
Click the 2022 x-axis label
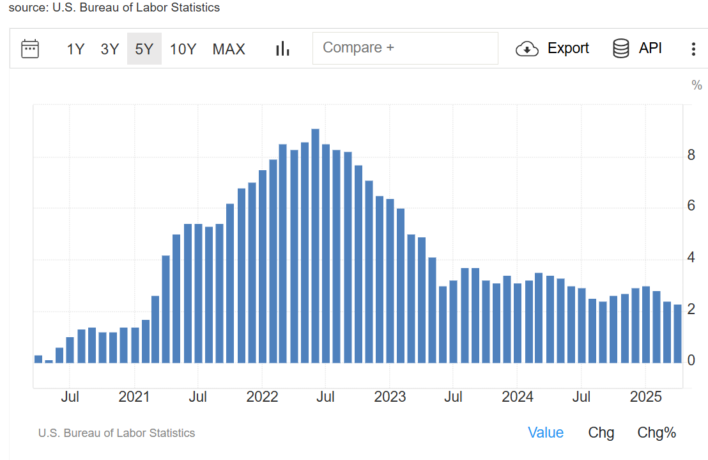[262, 397]
